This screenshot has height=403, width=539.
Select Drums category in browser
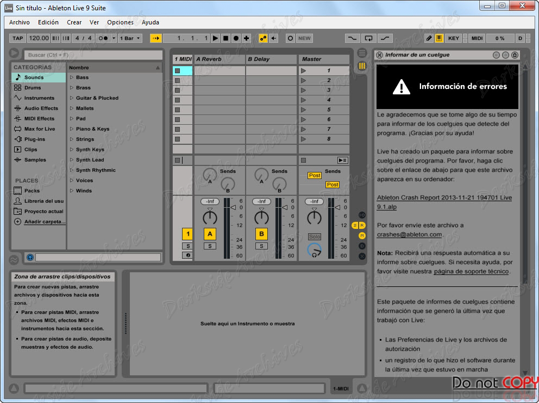click(x=39, y=87)
